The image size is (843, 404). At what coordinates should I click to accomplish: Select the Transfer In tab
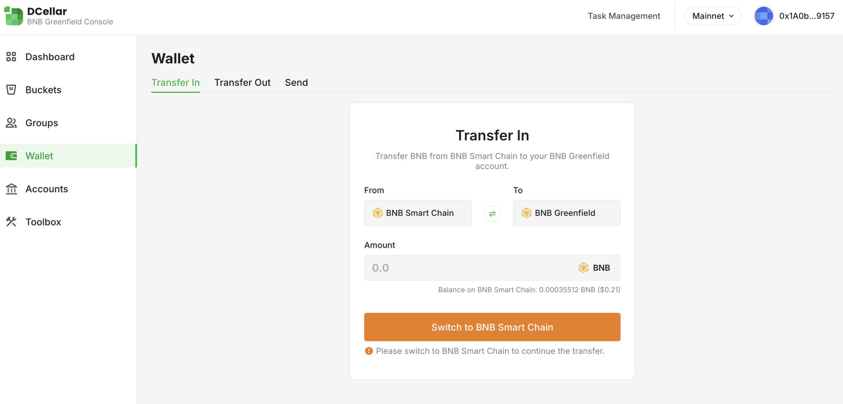coord(176,82)
